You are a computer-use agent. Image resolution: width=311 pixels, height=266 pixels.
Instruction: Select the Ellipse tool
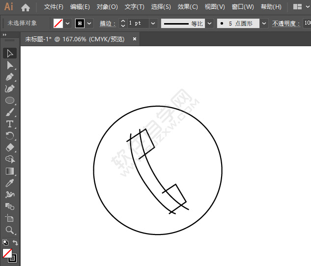(10, 100)
